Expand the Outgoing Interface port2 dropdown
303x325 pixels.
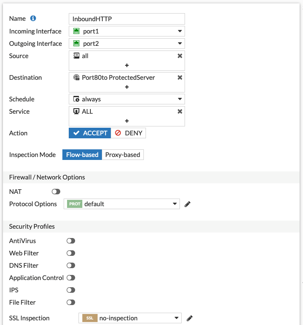pos(126,44)
